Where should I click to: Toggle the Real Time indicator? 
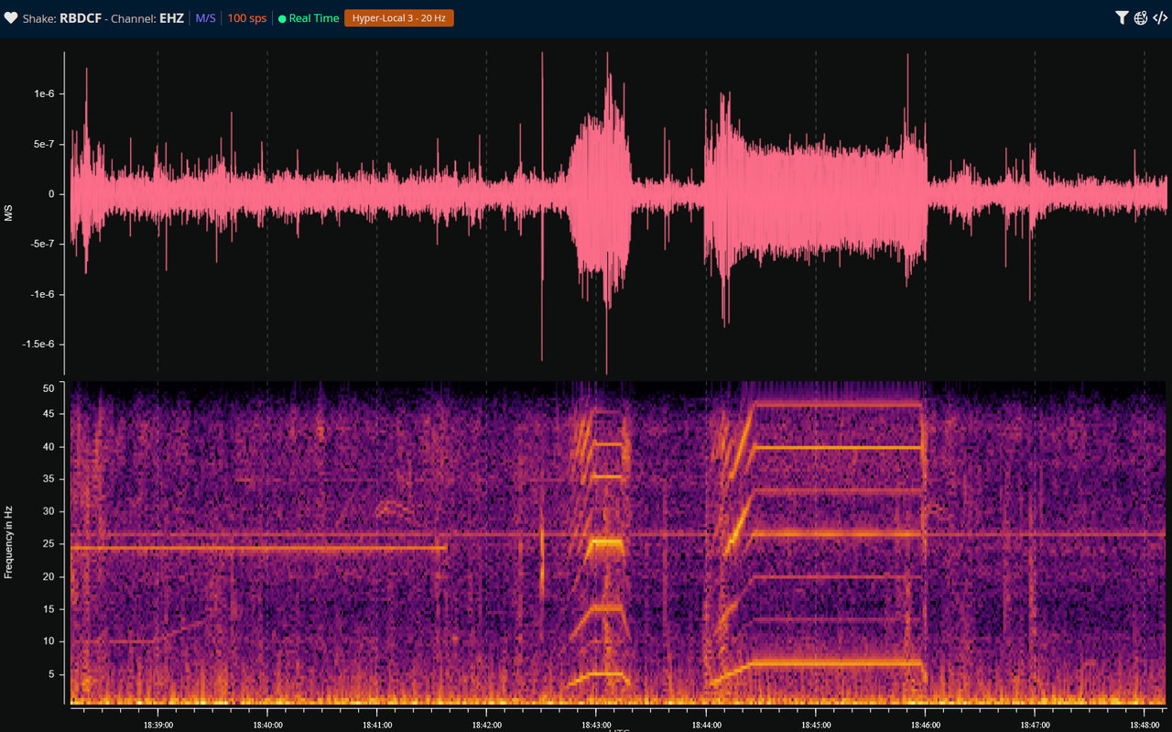click(309, 18)
